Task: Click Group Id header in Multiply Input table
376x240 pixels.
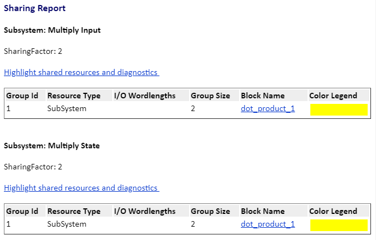Action: (22, 96)
